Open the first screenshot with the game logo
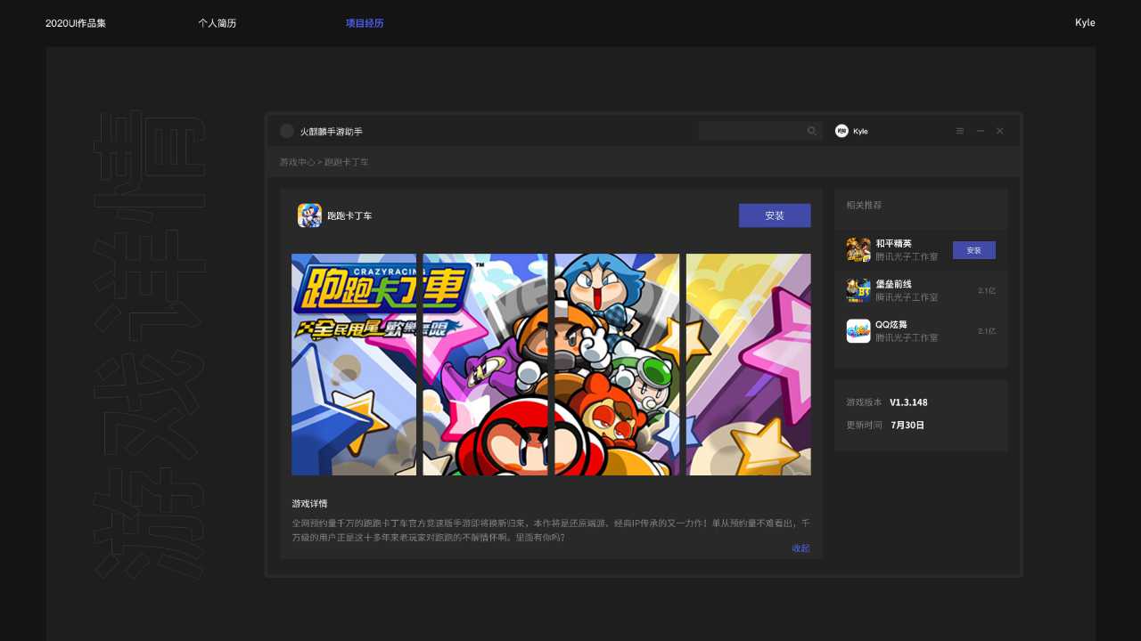 click(x=354, y=364)
